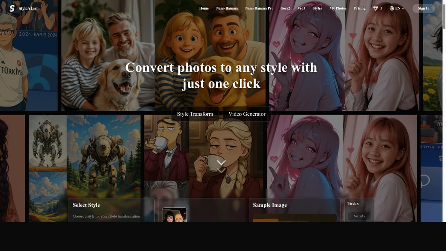Click the Select Style panel heading
446x251 pixels.
(86, 205)
